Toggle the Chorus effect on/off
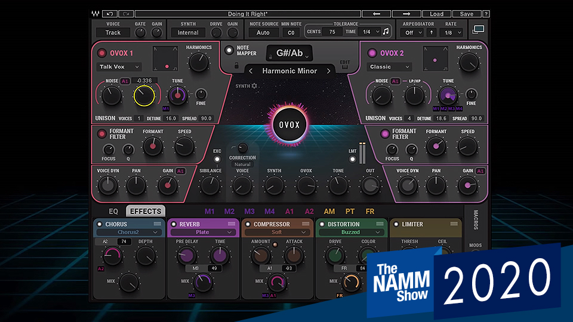This screenshot has width=573, height=322. click(x=100, y=224)
